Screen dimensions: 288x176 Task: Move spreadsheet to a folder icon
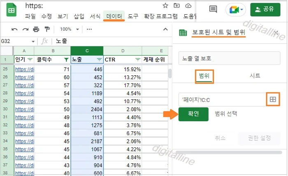pos(177,6)
